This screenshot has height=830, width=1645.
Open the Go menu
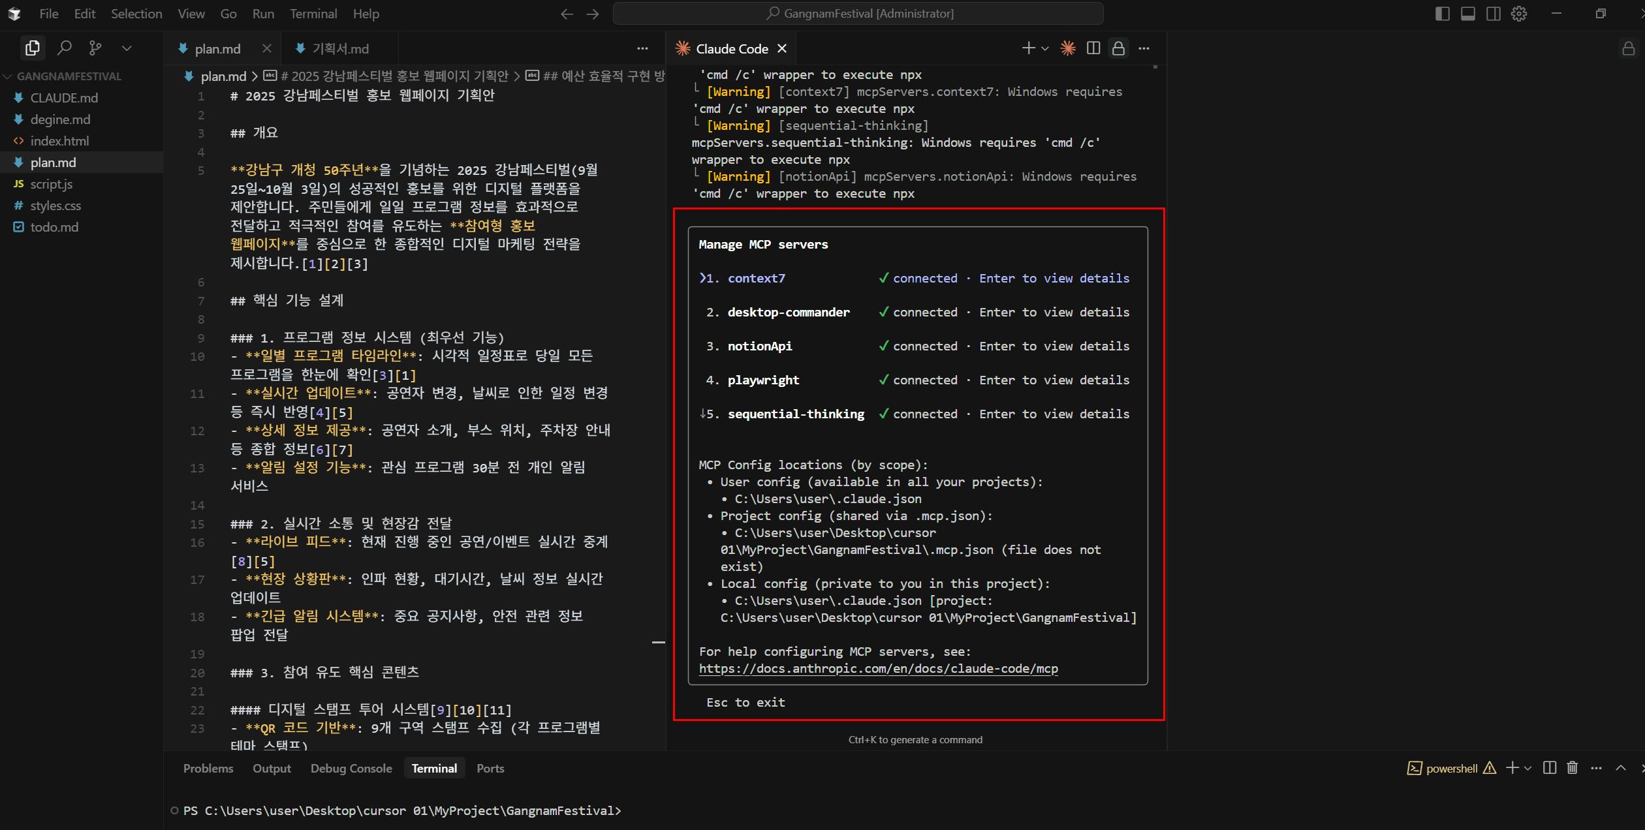coord(228,14)
